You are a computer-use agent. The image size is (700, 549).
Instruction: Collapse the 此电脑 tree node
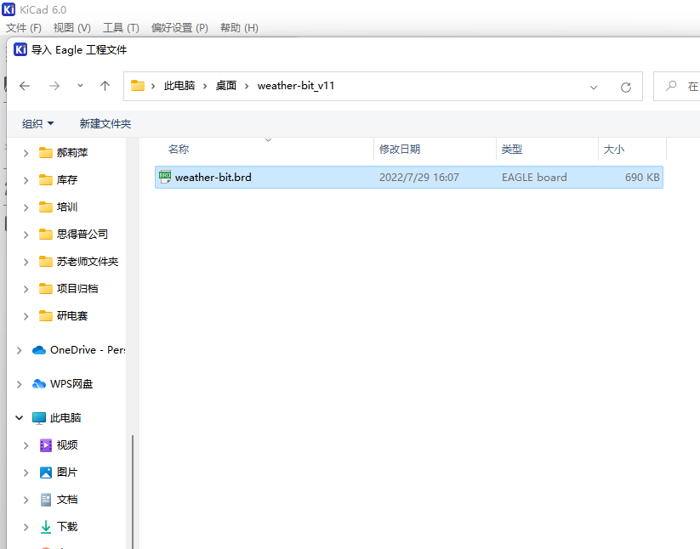tap(20, 418)
